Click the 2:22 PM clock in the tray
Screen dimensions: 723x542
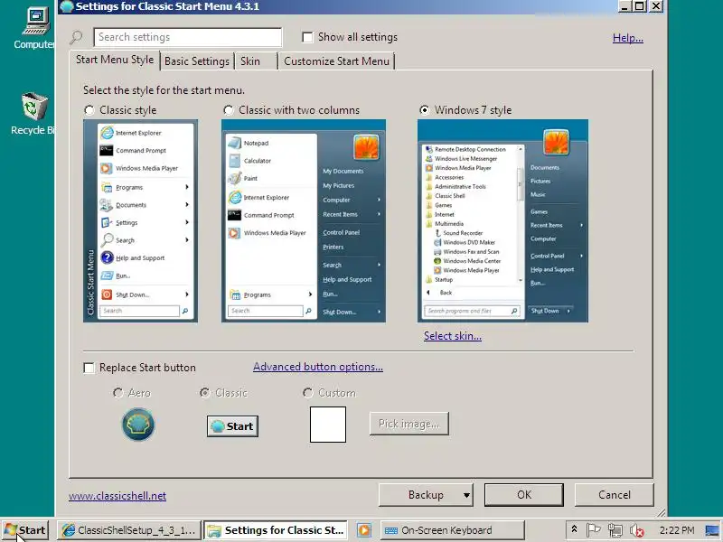676,530
